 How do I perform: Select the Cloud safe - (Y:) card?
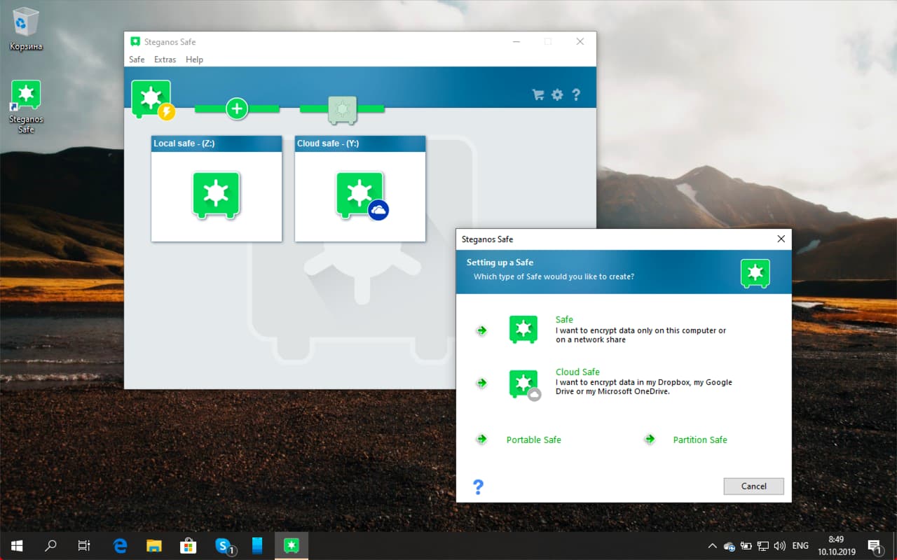[360, 189]
